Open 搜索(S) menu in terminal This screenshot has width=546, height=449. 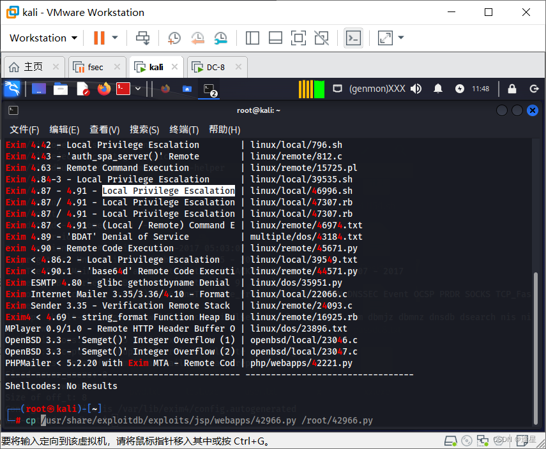point(144,129)
